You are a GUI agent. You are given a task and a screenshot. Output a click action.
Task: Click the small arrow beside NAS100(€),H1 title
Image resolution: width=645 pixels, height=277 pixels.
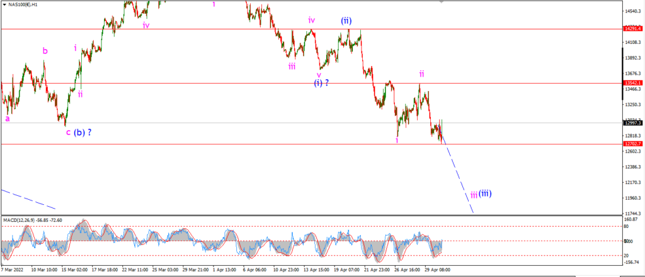tap(4, 6)
